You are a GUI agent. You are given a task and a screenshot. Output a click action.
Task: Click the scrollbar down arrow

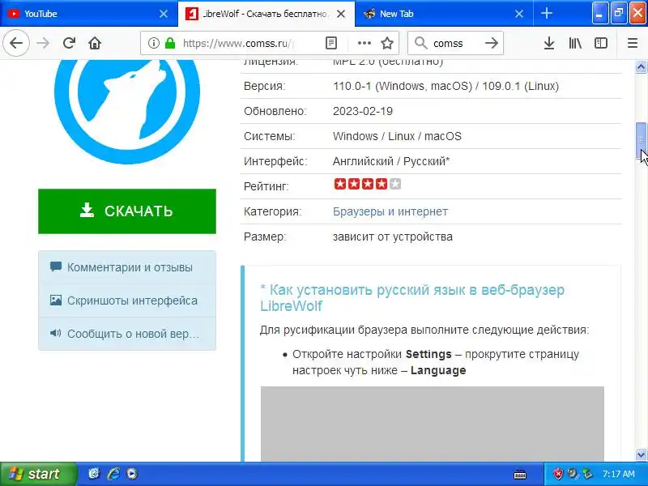pos(641,454)
